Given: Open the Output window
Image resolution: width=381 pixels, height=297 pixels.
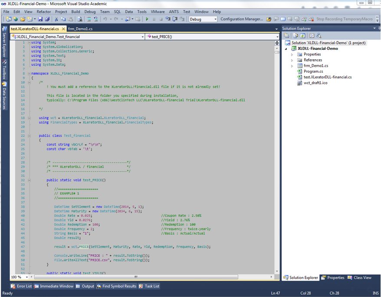Looking at the screenshot, I should (85, 286).
